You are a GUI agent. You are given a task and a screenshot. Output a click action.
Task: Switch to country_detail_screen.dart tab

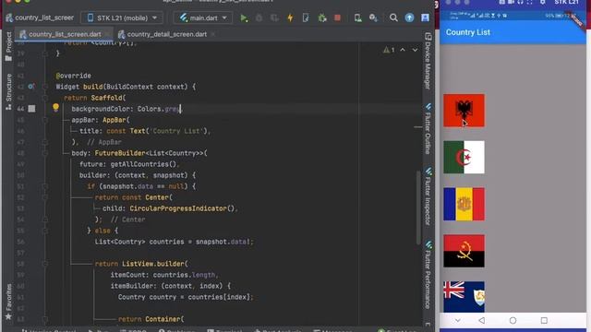pyautogui.click(x=166, y=34)
